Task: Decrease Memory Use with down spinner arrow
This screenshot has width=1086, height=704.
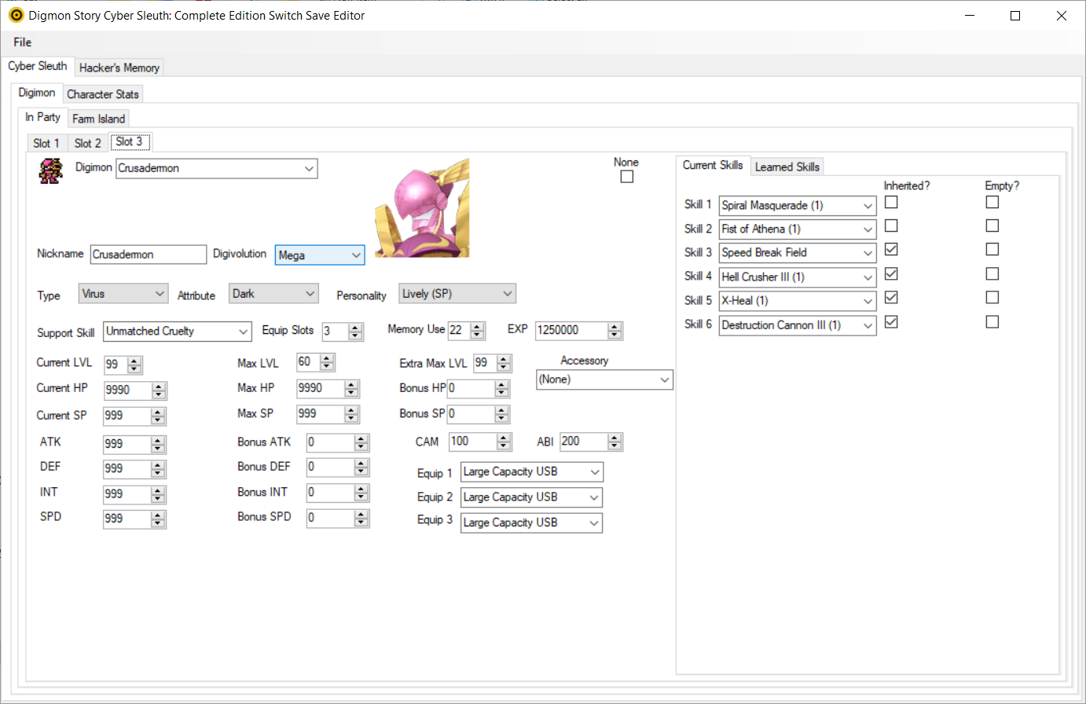Action: pyautogui.click(x=477, y=335)
